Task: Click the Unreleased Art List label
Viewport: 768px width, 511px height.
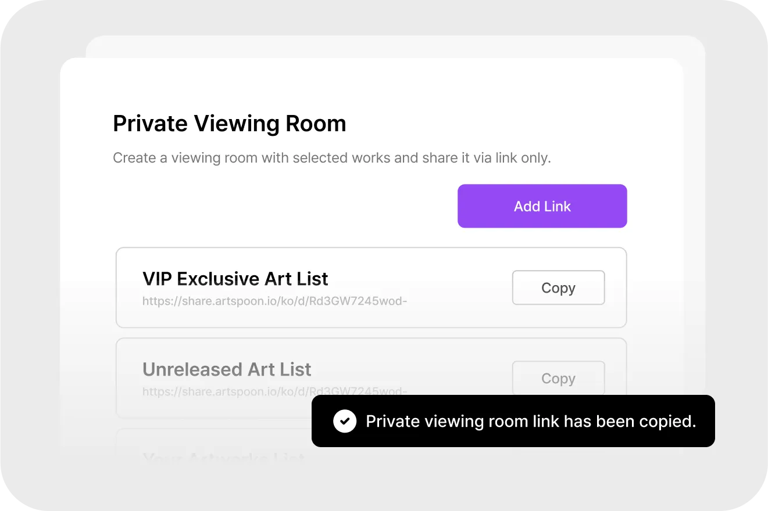Action: coord(227,369)
